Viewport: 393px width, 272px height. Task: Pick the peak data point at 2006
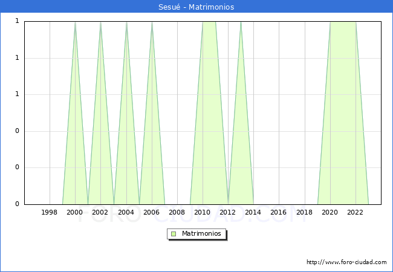tap(152, 22)
